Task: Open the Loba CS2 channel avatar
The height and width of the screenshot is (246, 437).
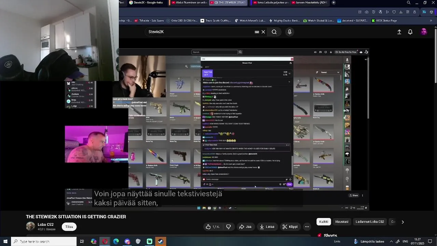Action: coord(30,227)
